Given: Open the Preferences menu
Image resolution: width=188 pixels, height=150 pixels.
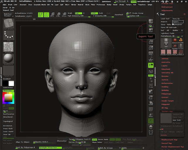Looking at the screenshot, I should click(100, 5).
